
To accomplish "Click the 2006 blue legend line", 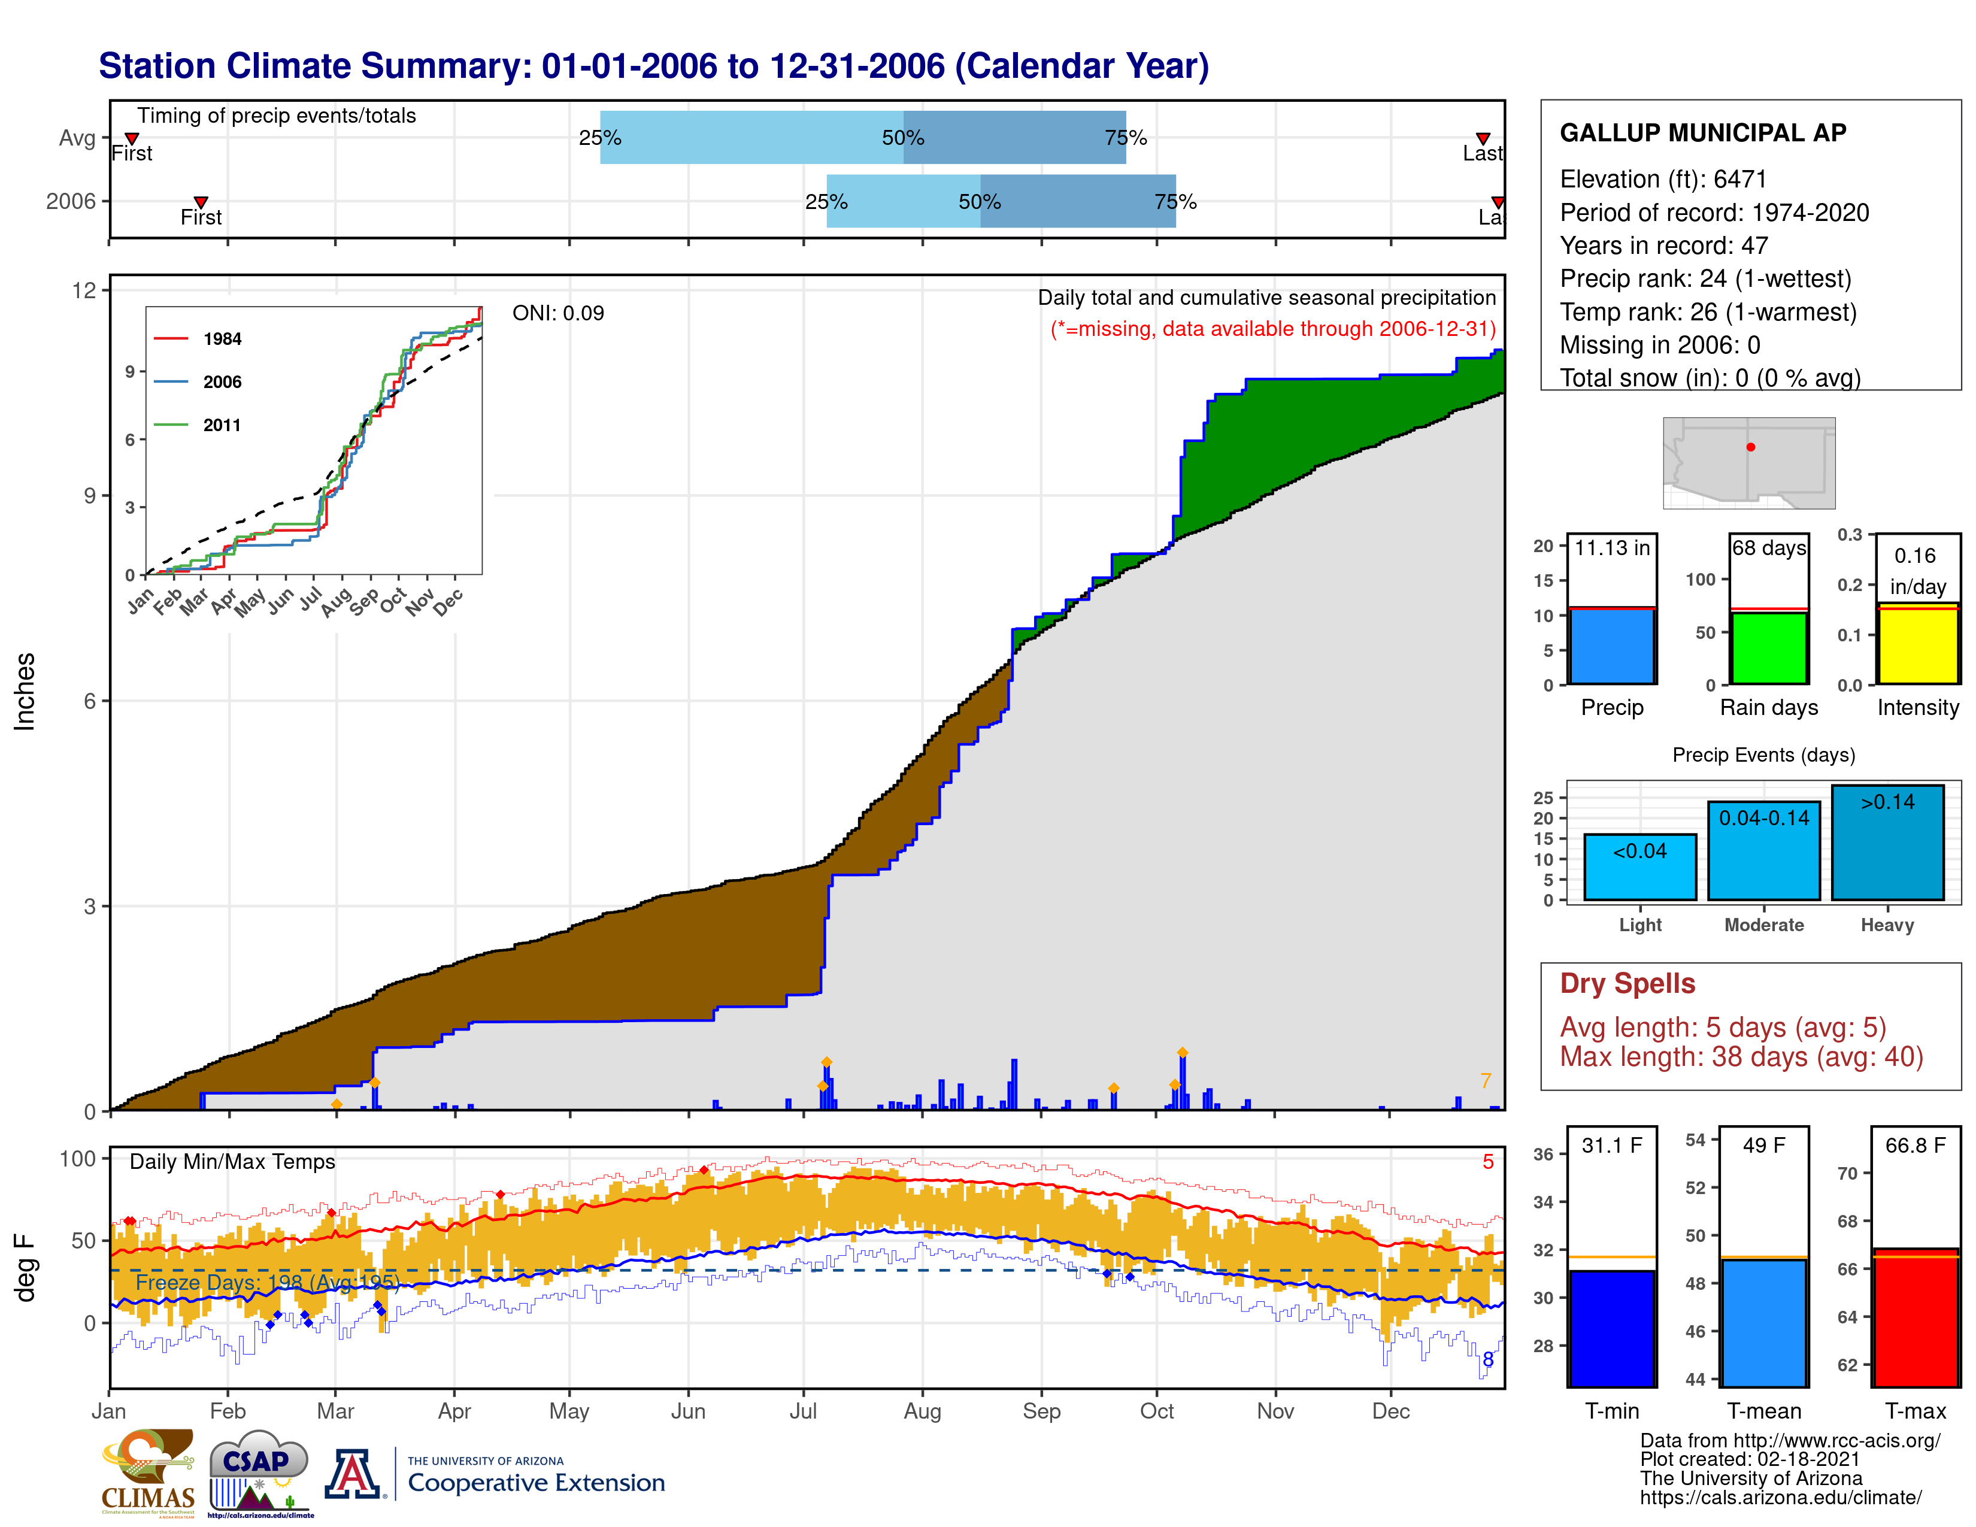I will (171, 382).
